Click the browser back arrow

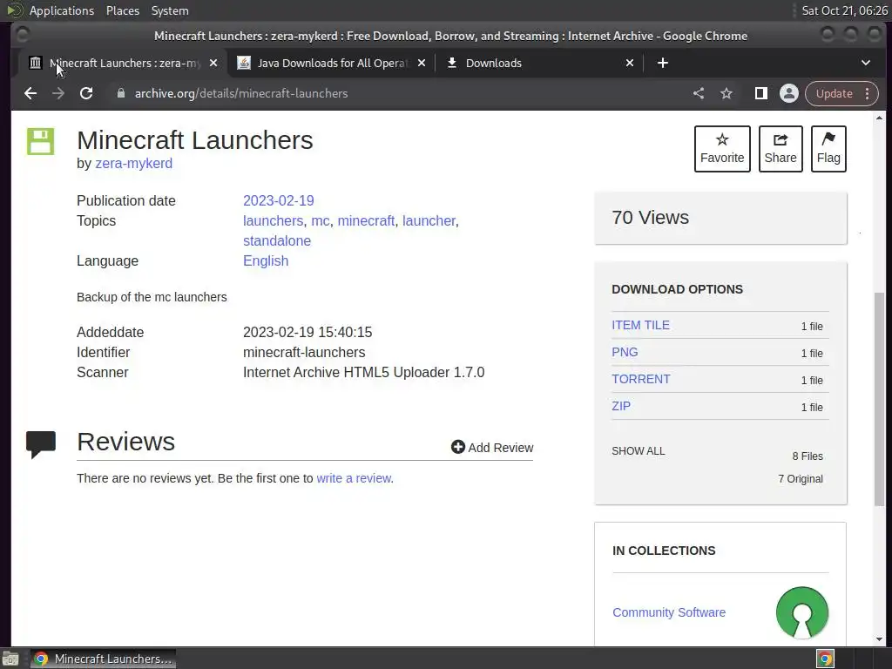tap(30, 93)
